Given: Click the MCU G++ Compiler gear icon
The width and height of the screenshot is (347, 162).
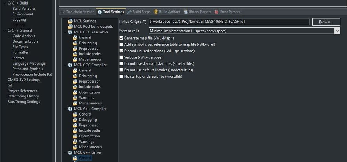Looking at the screenshot, I should (70, 109).
